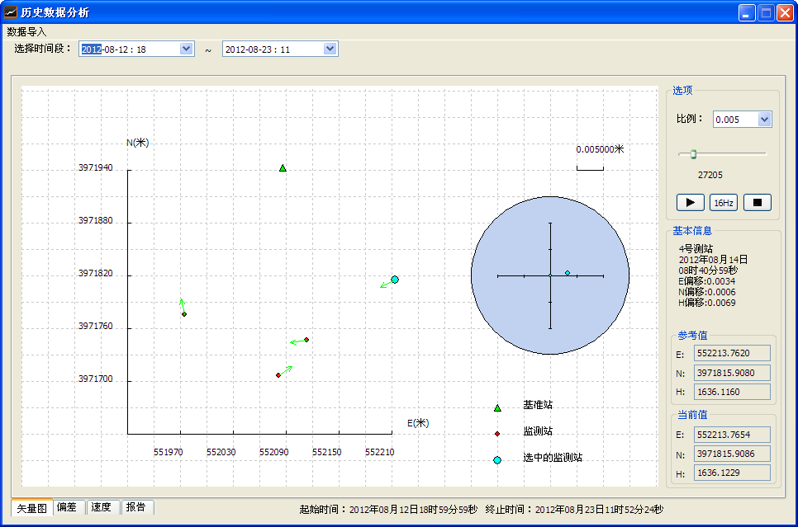Click the E偏移:0.0034 text
This screenshot has width=798, height=527.
point(706,281)
